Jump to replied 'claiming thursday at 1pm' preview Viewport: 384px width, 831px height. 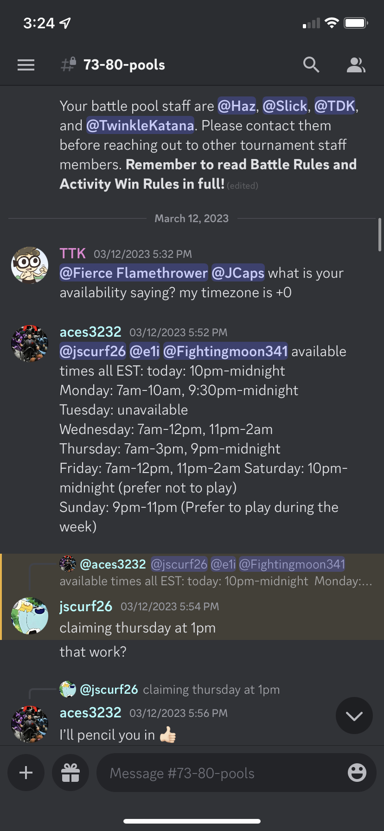pos(211,690)
